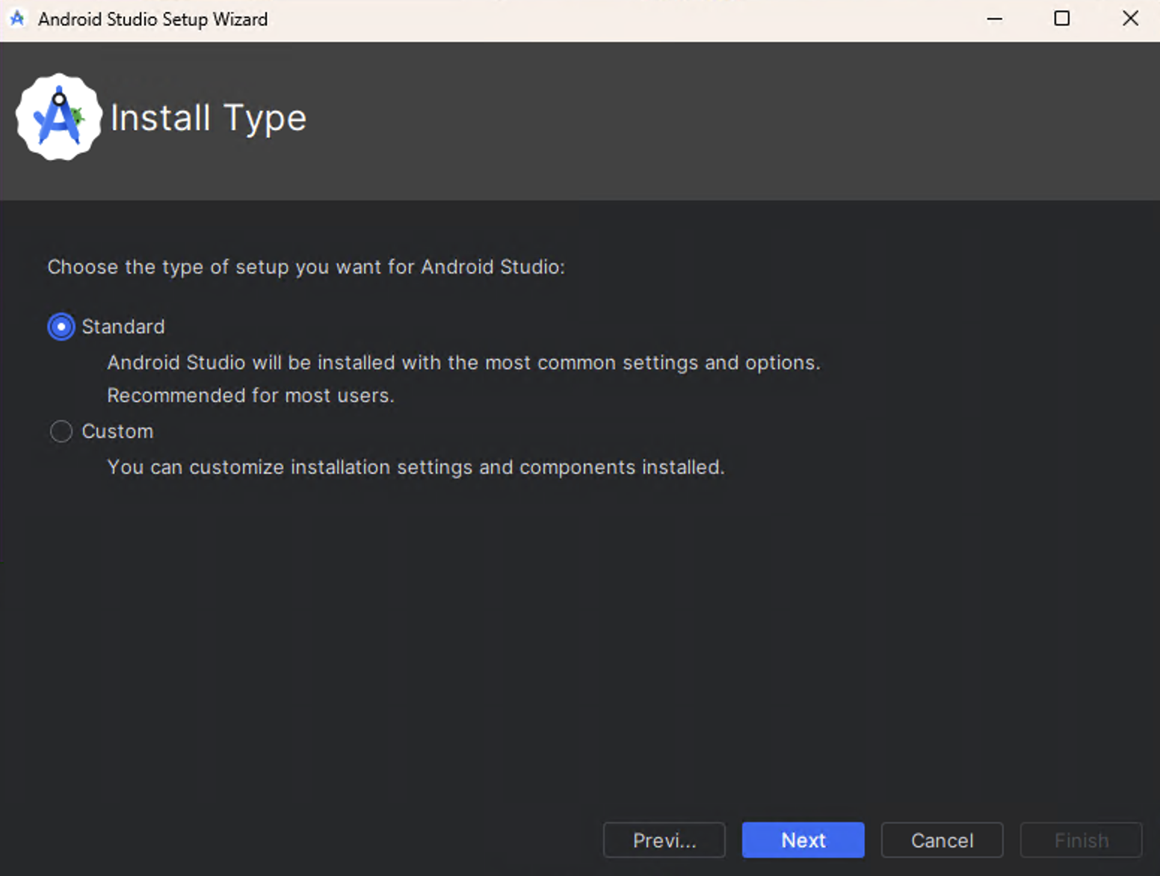Select the Custom setup option

pyautogui.click(x=61, y=431)
